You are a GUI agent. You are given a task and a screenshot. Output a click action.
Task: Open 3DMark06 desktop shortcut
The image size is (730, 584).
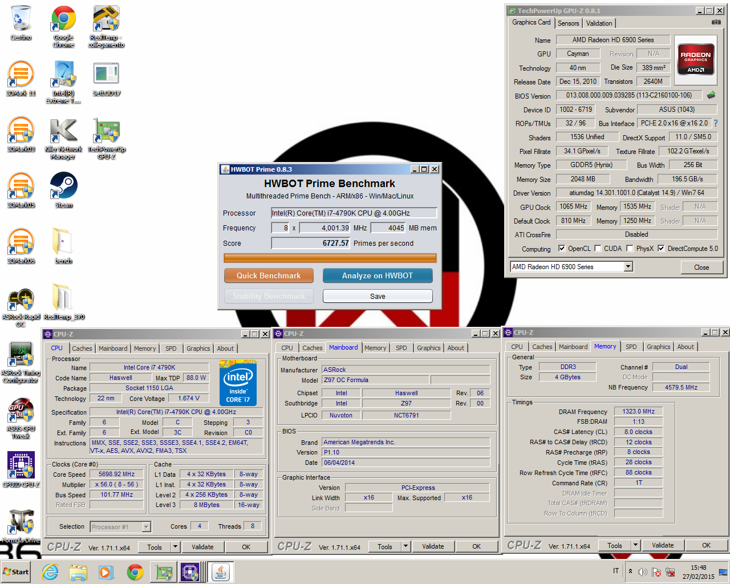point(21,246)
